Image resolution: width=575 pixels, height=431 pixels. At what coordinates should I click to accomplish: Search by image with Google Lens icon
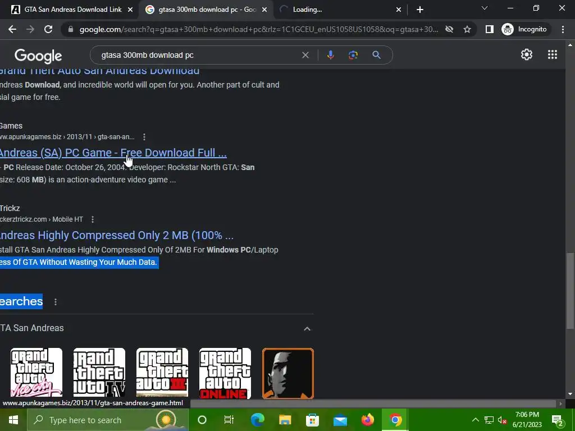(353, 55)
